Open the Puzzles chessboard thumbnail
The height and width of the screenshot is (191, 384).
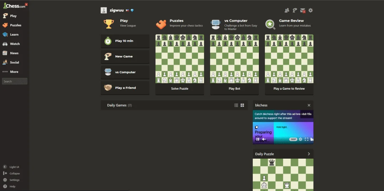click(180, 59)
